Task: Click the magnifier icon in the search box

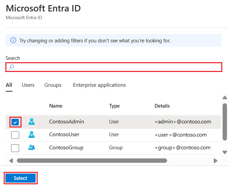Action: point(11,67)
